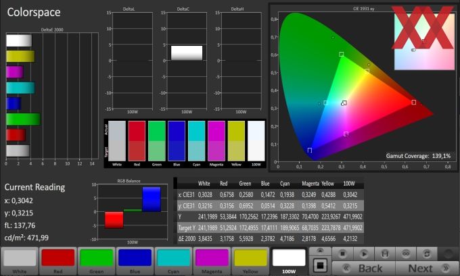Click the Colorspace page title
460x276 pixels.
pyautogui.click(x=34, y=12)
